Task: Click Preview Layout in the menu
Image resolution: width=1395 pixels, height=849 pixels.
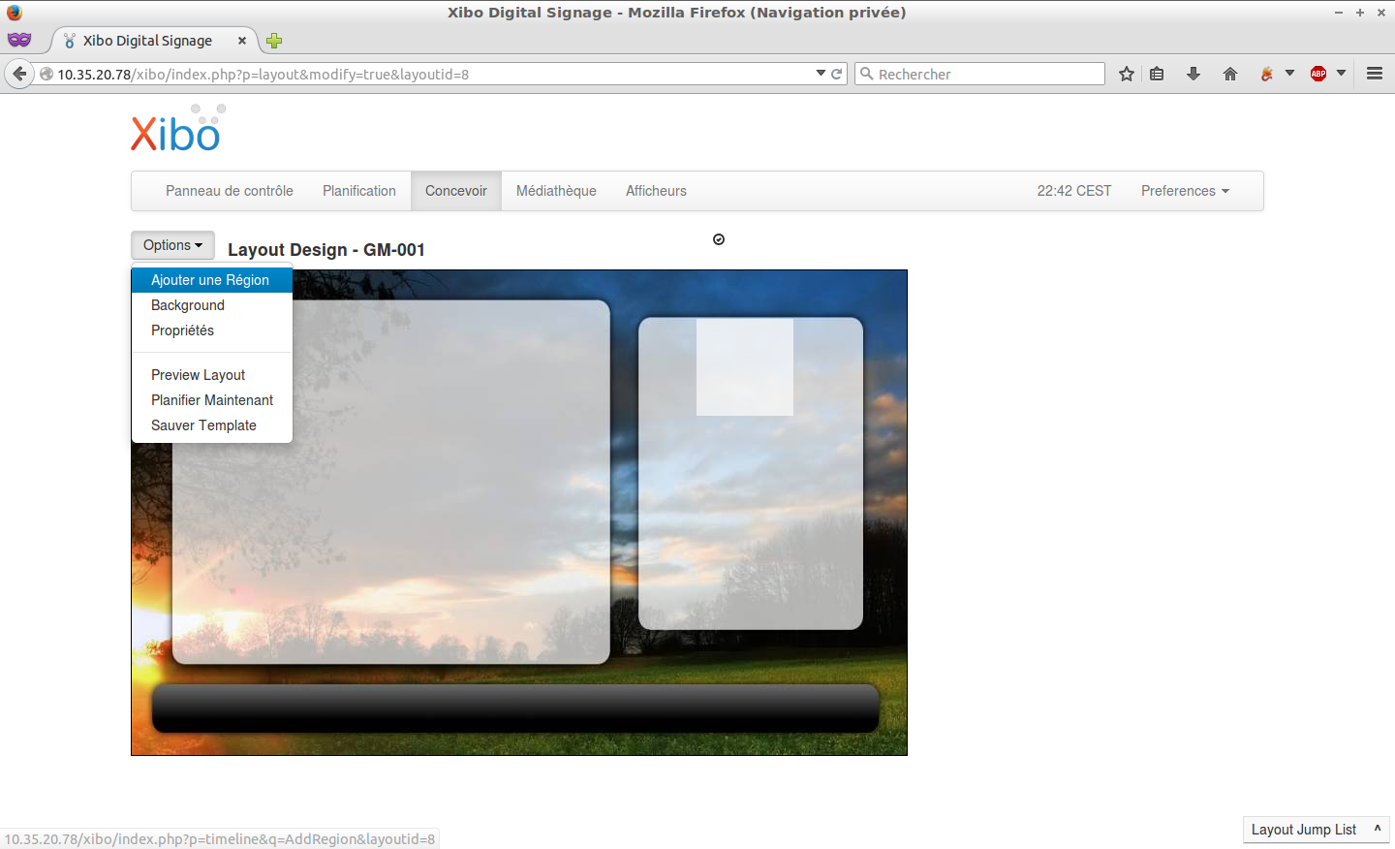Action: 198,375
